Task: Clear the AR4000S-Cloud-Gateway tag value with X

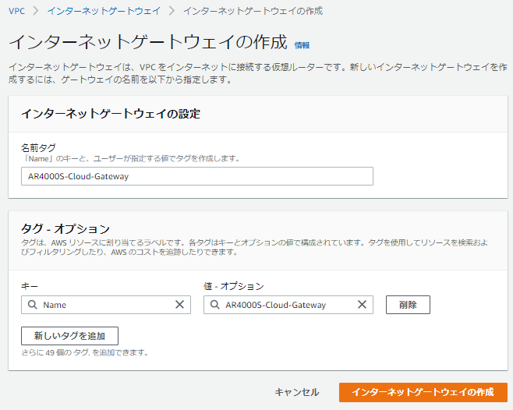Action: pos(362,305)
